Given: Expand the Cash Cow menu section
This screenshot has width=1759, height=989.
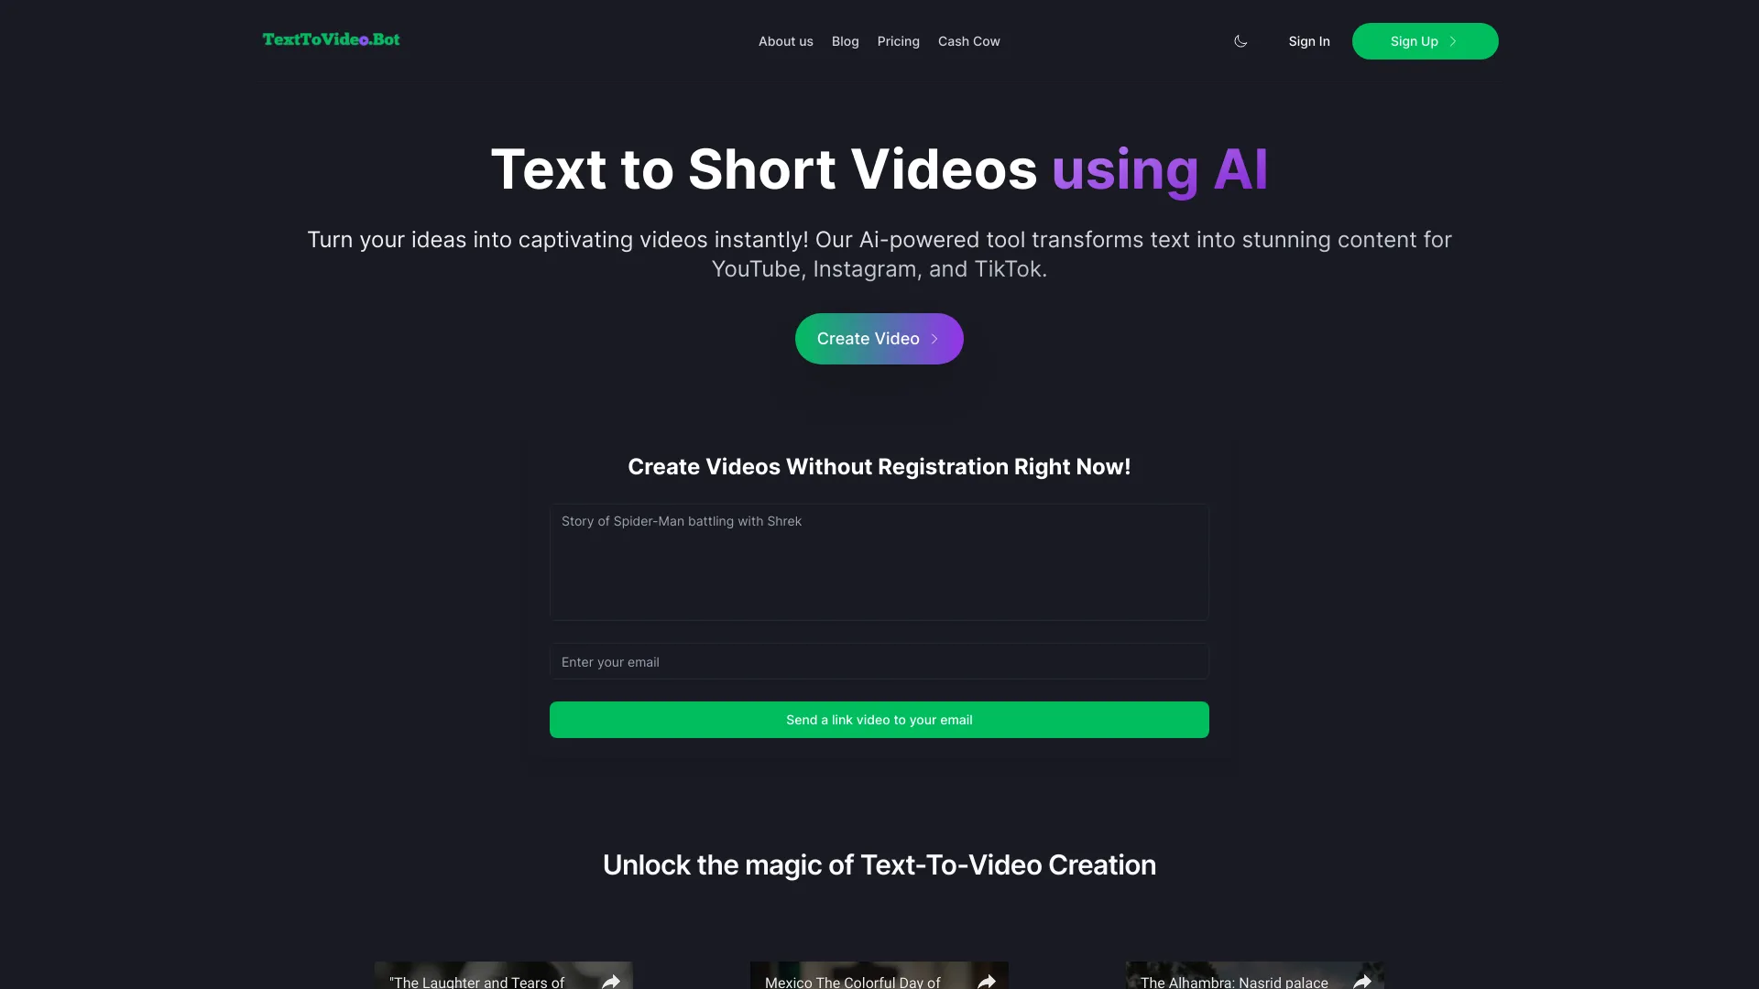Looking at the screenshot, I should pos(969,41).
